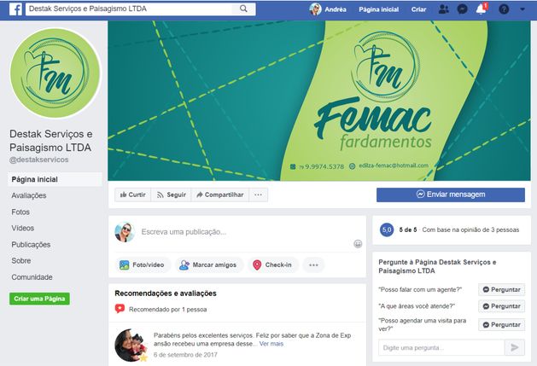Expand more composer options beside Check-in
The width and height of the screenshot is (537, 366).
tap(313, 265)
